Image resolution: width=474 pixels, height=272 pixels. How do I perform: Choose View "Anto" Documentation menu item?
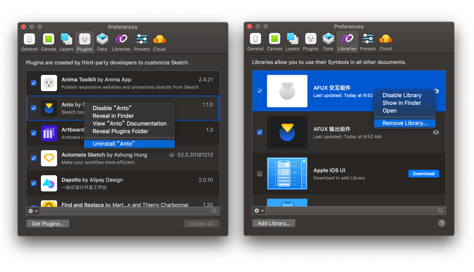(129, 123)
